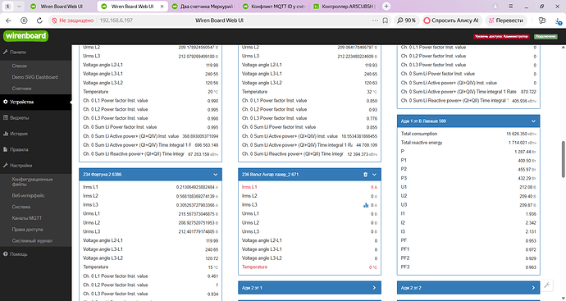Reload the page with the refresh icon
566x301 pixels.
point(39,21)
